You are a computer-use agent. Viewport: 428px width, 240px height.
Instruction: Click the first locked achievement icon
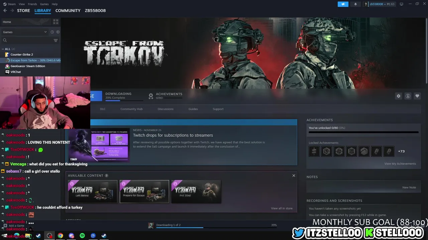[314, 151]
